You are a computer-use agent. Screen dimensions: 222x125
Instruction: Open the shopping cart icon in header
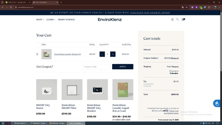[x=183, y=19]
